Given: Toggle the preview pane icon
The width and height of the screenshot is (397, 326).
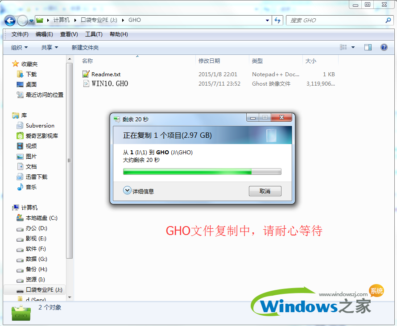Looking at the screenshot, I should [x=368, y=47].
